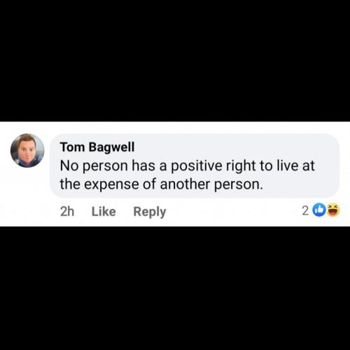Reply to Tom Bagwell's comment
The height and width of the screenshot is (350, 350).
click(x=150, y=212)
